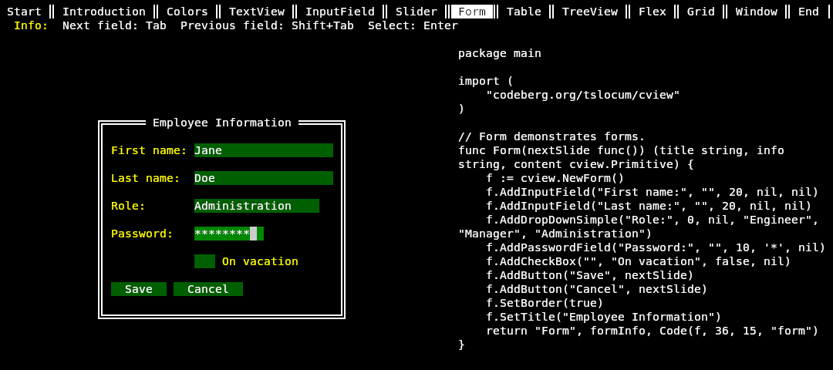The image size is (833, 370).
Task: Open the Introduction tab
Action: [x=103, y=12]
